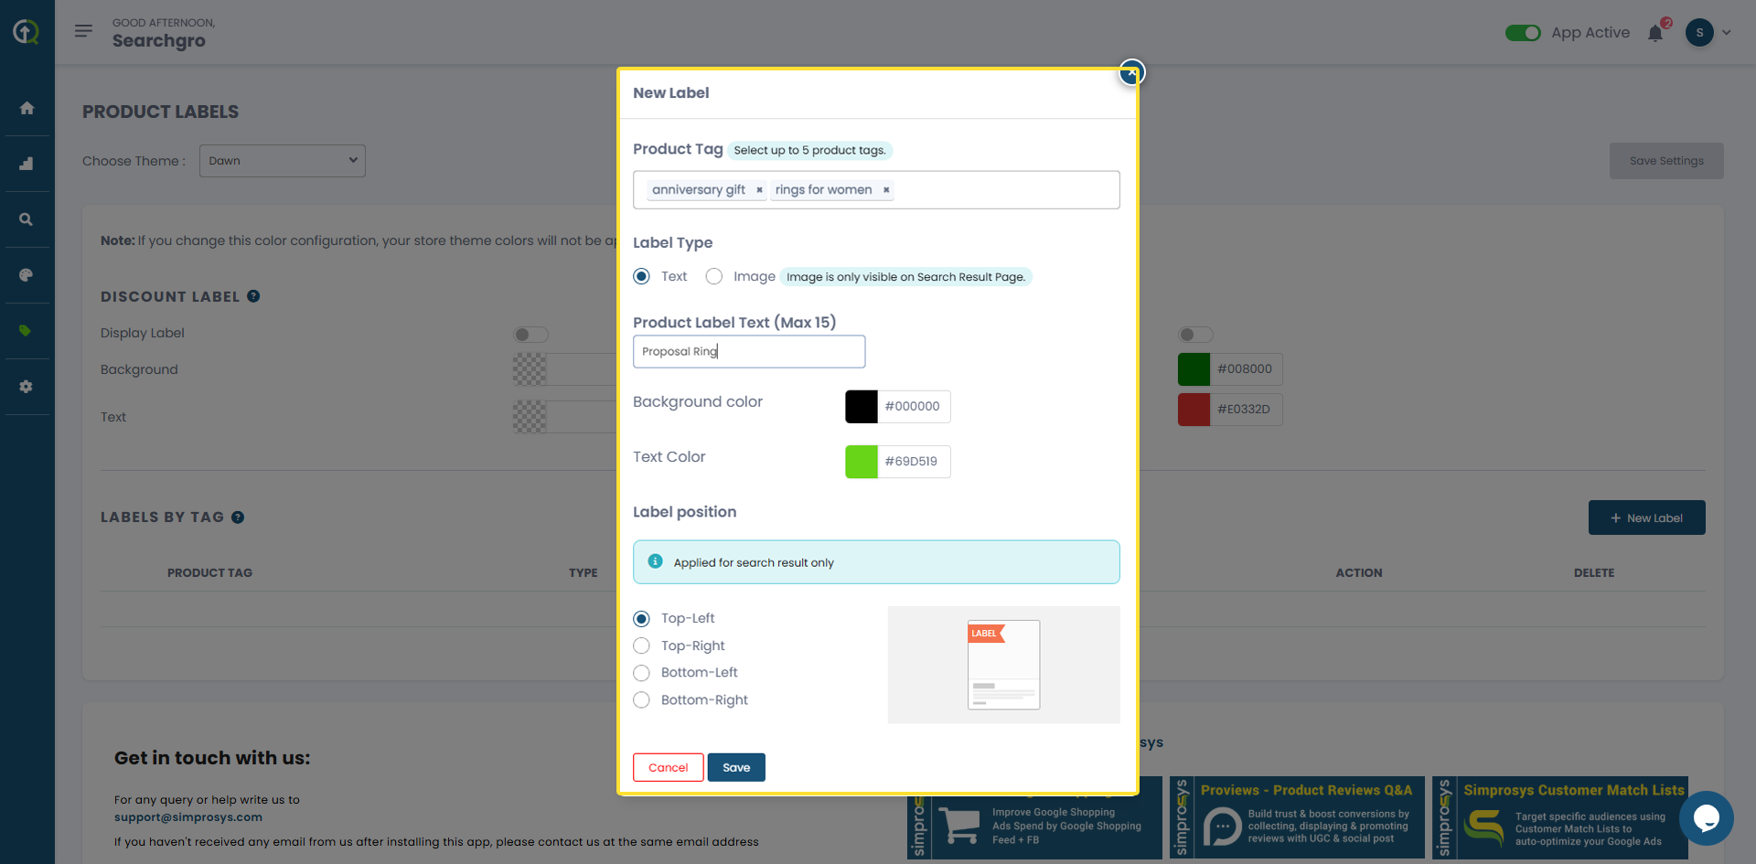Expand the Choose Theme dropdown
The height and width of the screenshot is (864, 1756).
[282, 161]
